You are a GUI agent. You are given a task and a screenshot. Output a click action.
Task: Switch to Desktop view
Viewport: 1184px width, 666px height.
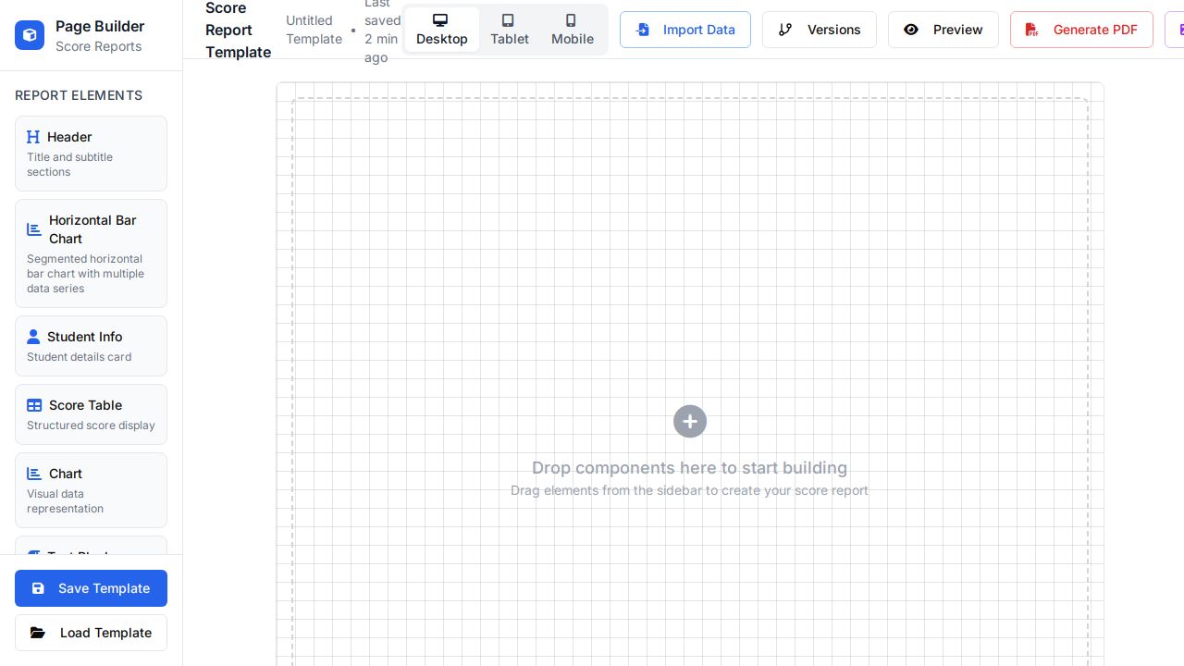442,30
